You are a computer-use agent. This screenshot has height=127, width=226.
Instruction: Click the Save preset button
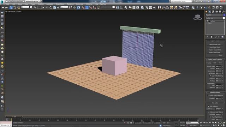coord(220,63)
